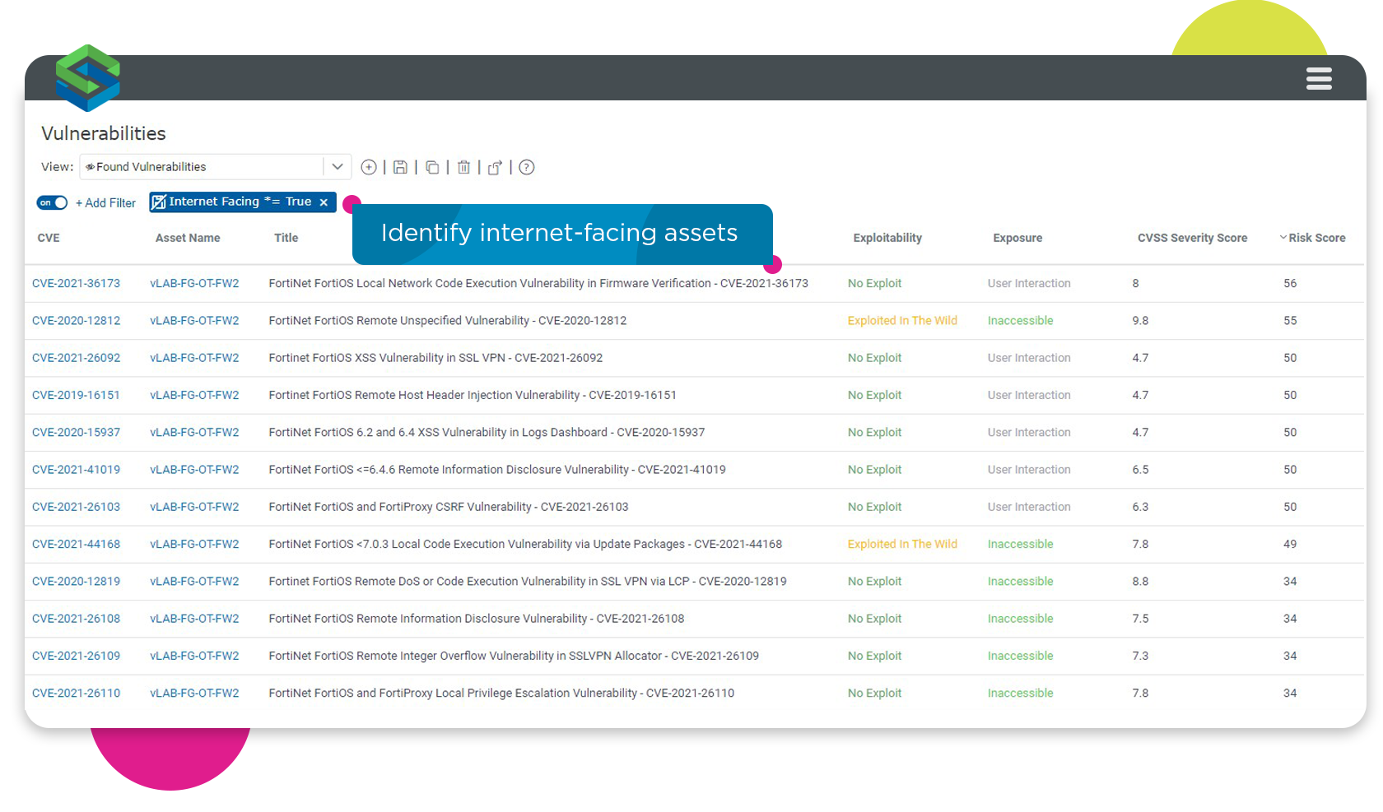
Task: Open the CVE-2021-26103 link
Action: click(x=76, y=507)
